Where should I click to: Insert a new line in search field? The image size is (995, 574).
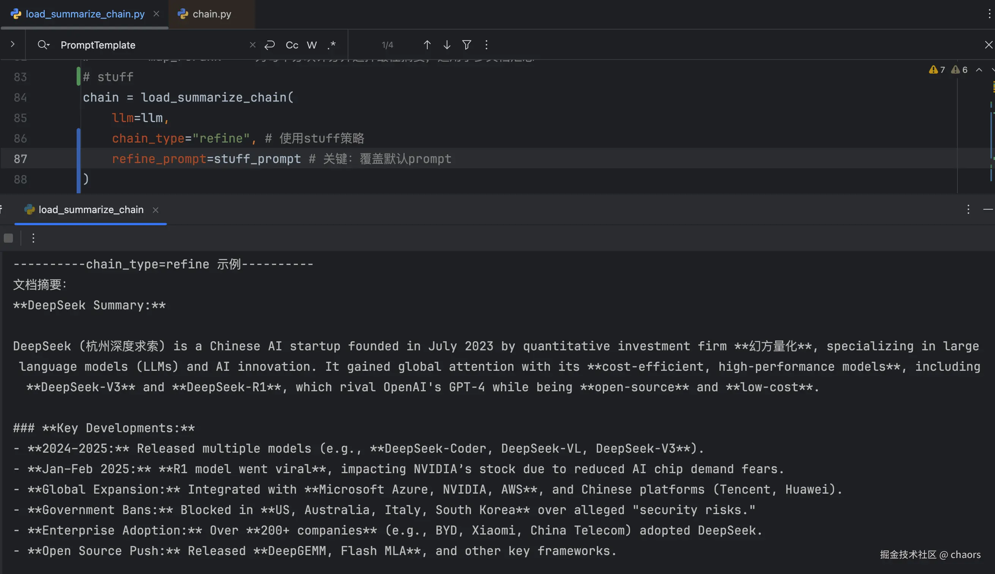[x=270, y=45]
